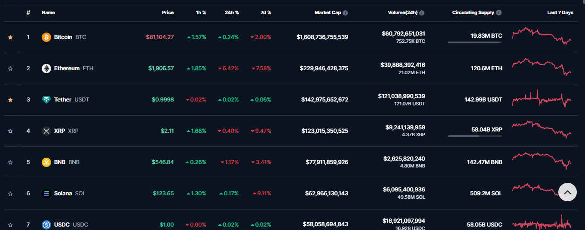Open USDC 7-day sparkline chart

[x=542, y=223]
